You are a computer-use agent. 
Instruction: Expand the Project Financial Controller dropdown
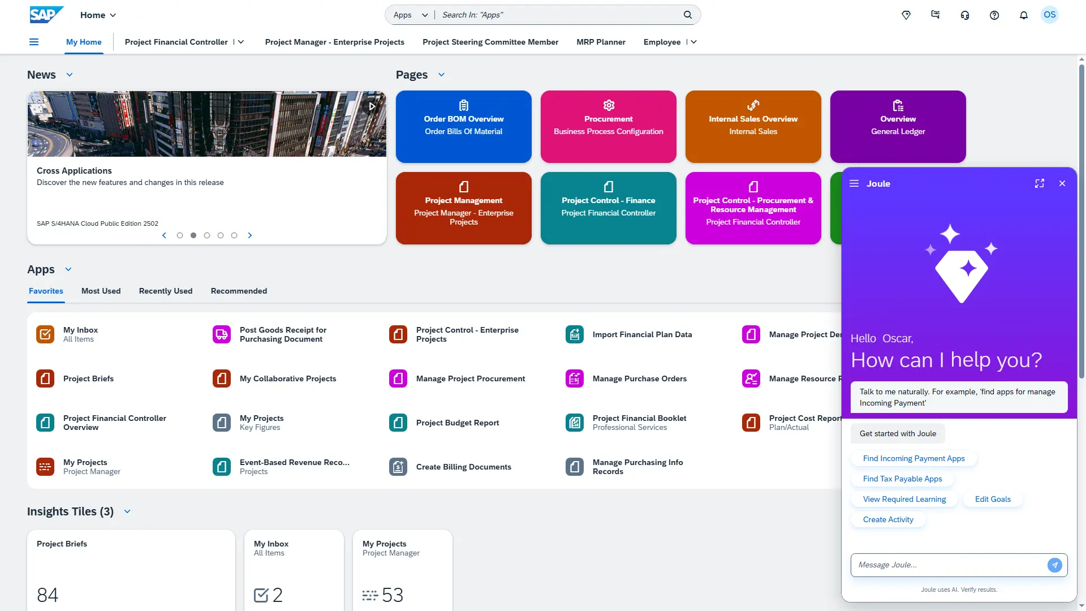tap(241, 42)
